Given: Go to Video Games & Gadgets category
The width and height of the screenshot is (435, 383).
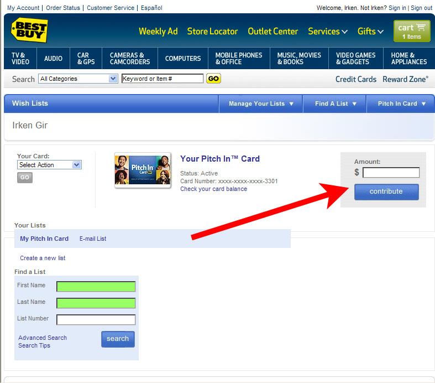Looking at the screenshot, I should 355,59.
